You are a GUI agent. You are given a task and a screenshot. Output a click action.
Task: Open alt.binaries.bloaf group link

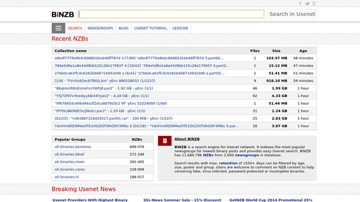[x=69, y=155]
